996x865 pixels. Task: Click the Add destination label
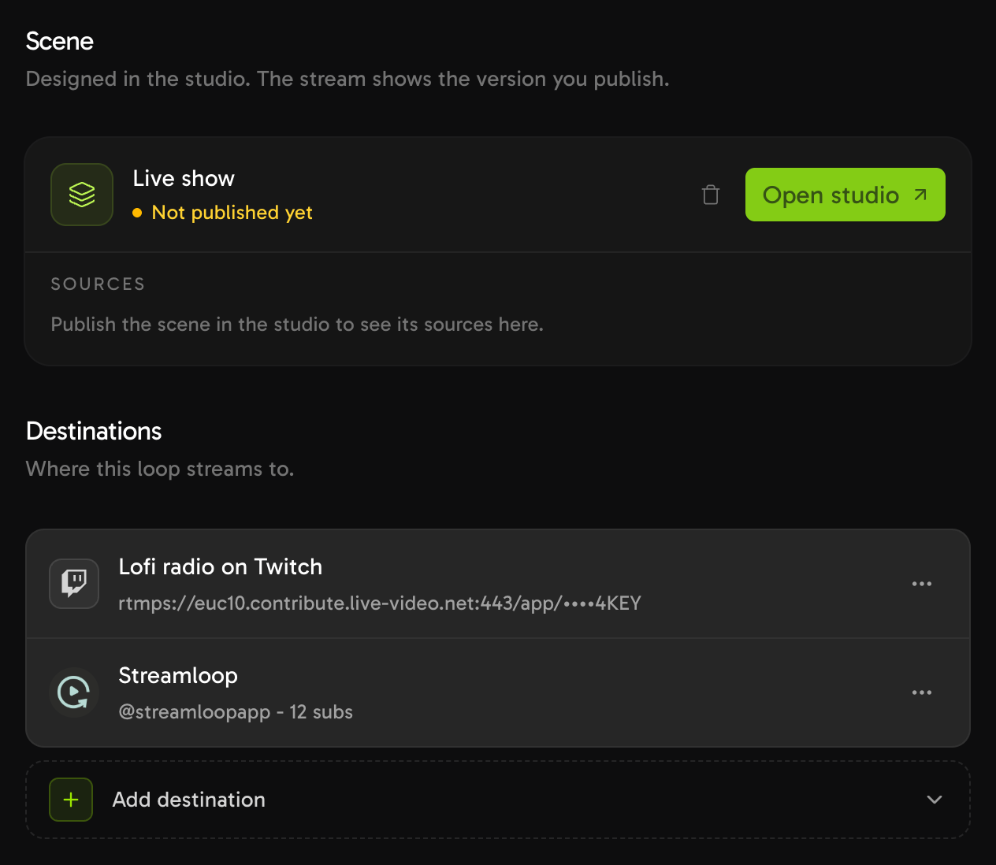189,800
